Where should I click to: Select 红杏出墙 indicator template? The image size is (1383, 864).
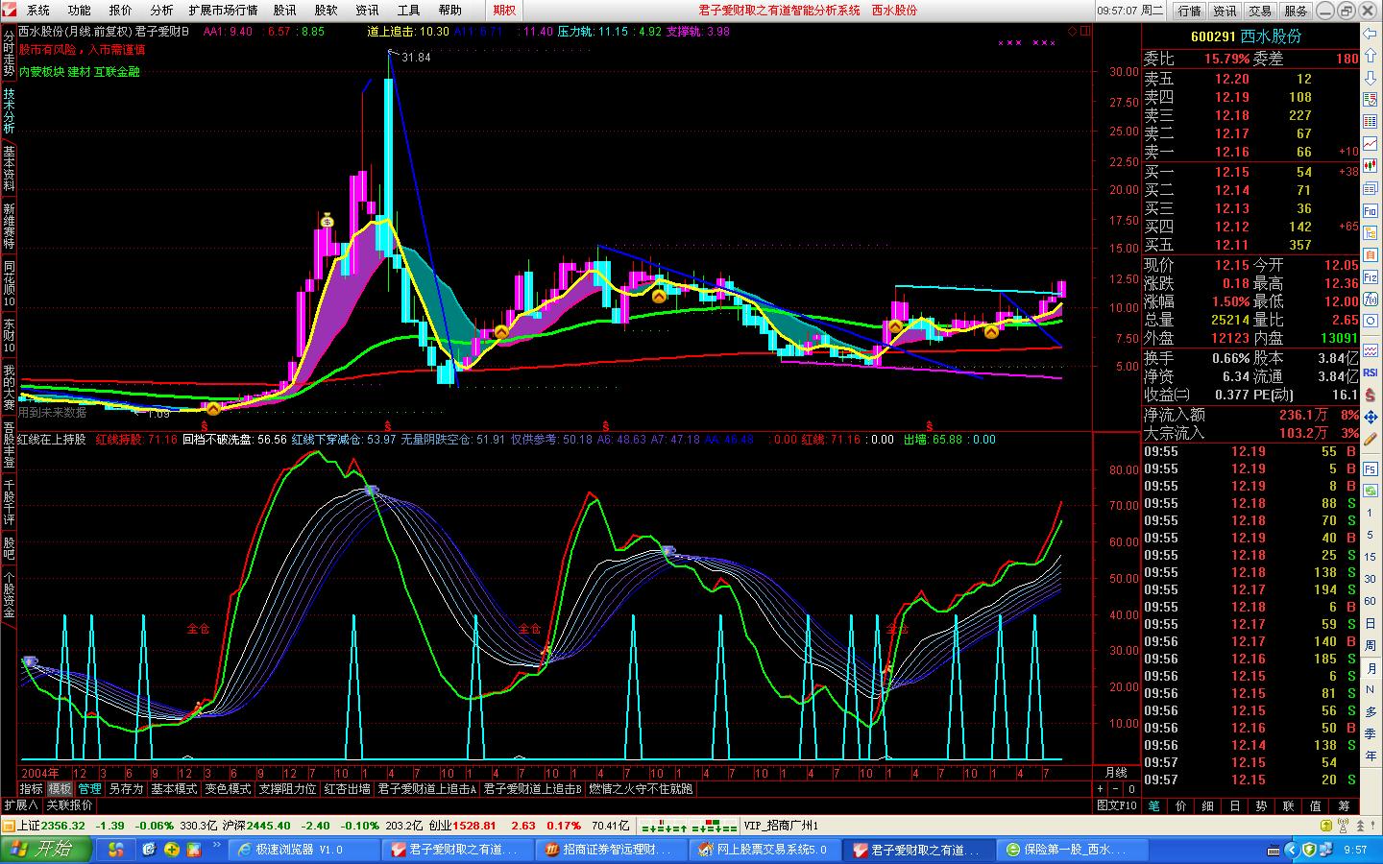(347, 789)
